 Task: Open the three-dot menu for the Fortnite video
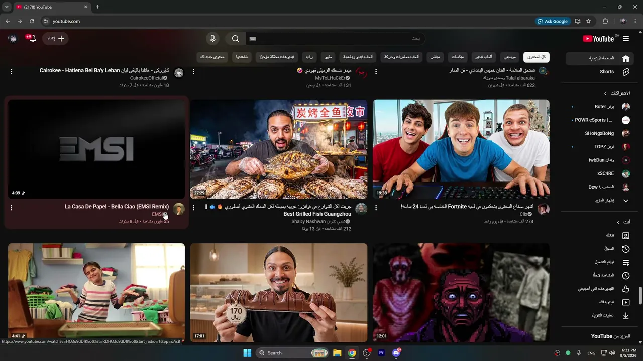pyautogui.click(x=376, y=207)
